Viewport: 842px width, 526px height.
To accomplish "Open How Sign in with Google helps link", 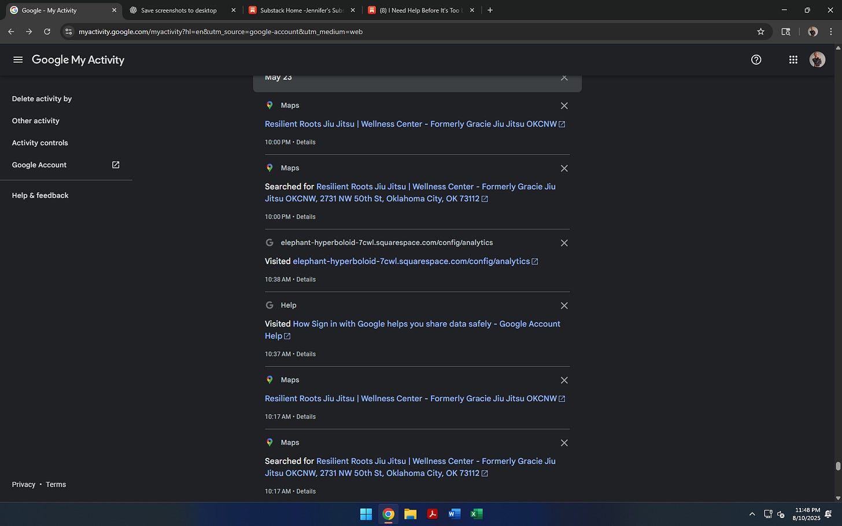I will (x=412, y=330).
